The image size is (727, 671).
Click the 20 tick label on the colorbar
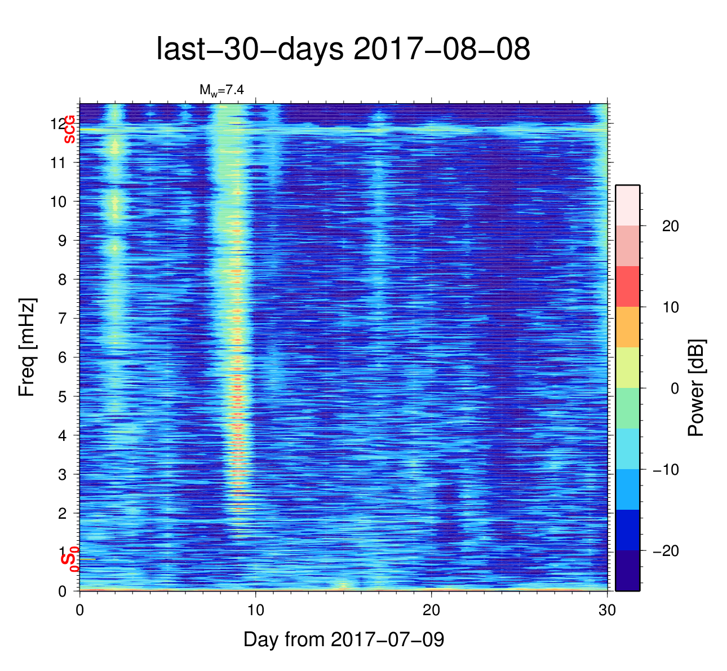coord(670,226)
